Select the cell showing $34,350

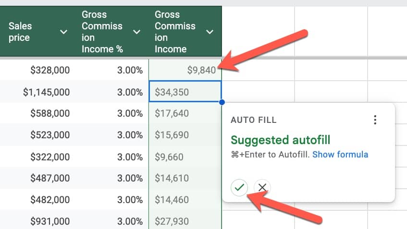[185, 91]
